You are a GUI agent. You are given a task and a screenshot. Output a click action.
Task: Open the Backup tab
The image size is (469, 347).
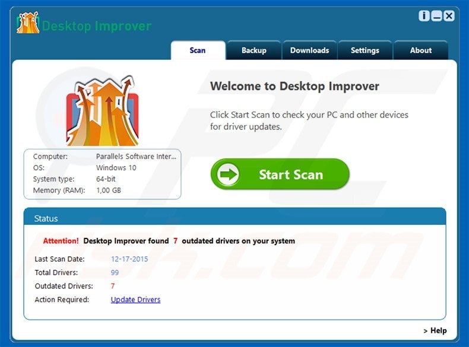click(x=254, y=50)
